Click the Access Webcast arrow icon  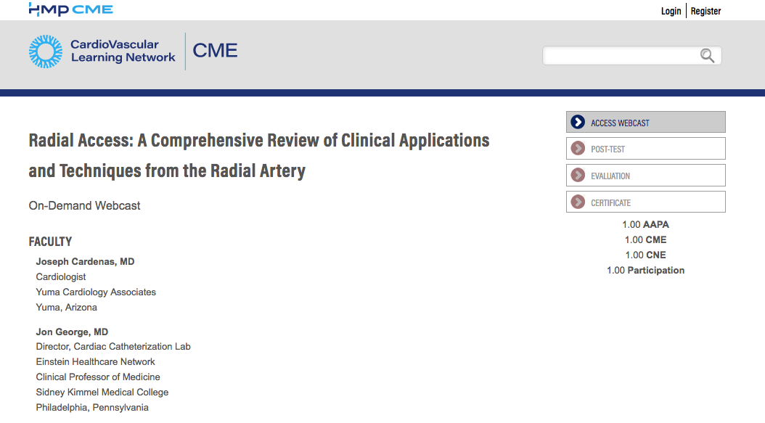click(578, 122)
